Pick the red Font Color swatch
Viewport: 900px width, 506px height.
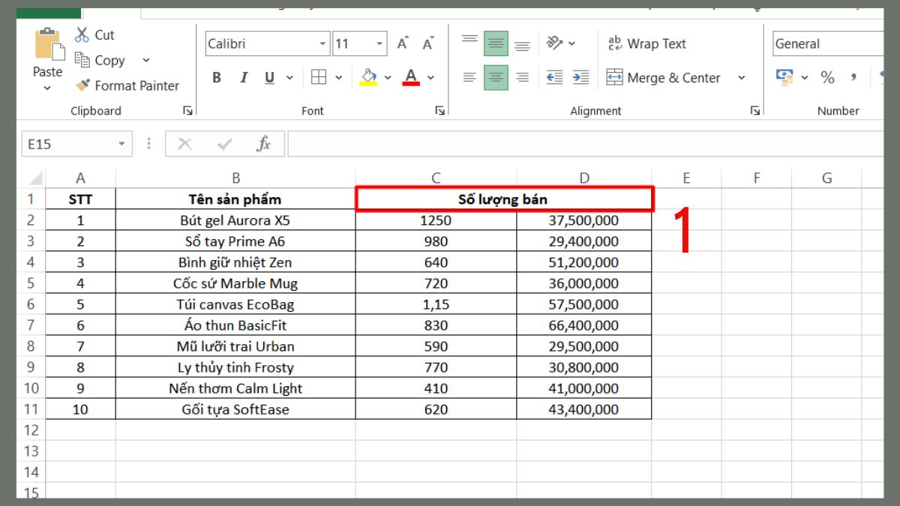coord(411,77)
